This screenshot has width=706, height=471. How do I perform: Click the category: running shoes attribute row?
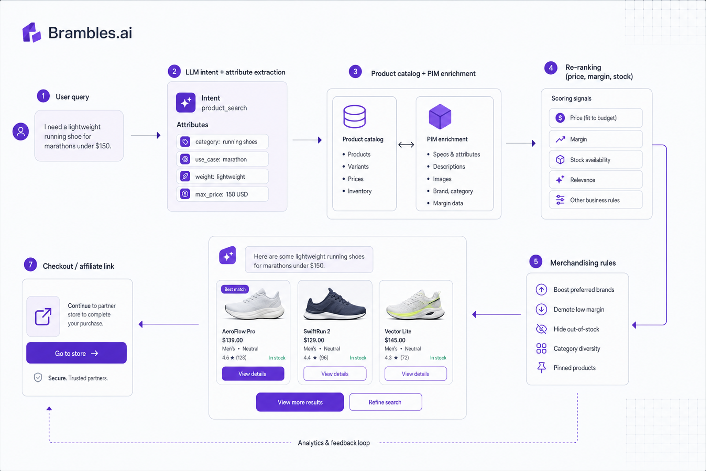[x=222, y=142]
